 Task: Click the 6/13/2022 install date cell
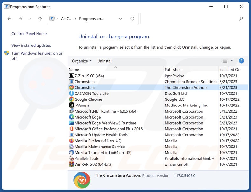tap(228, 111)
